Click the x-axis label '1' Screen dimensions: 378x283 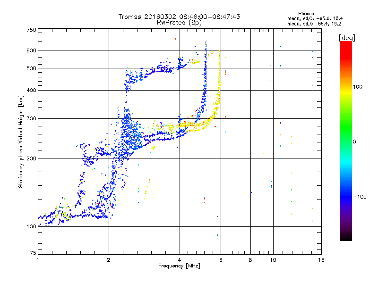click(38, 260)
